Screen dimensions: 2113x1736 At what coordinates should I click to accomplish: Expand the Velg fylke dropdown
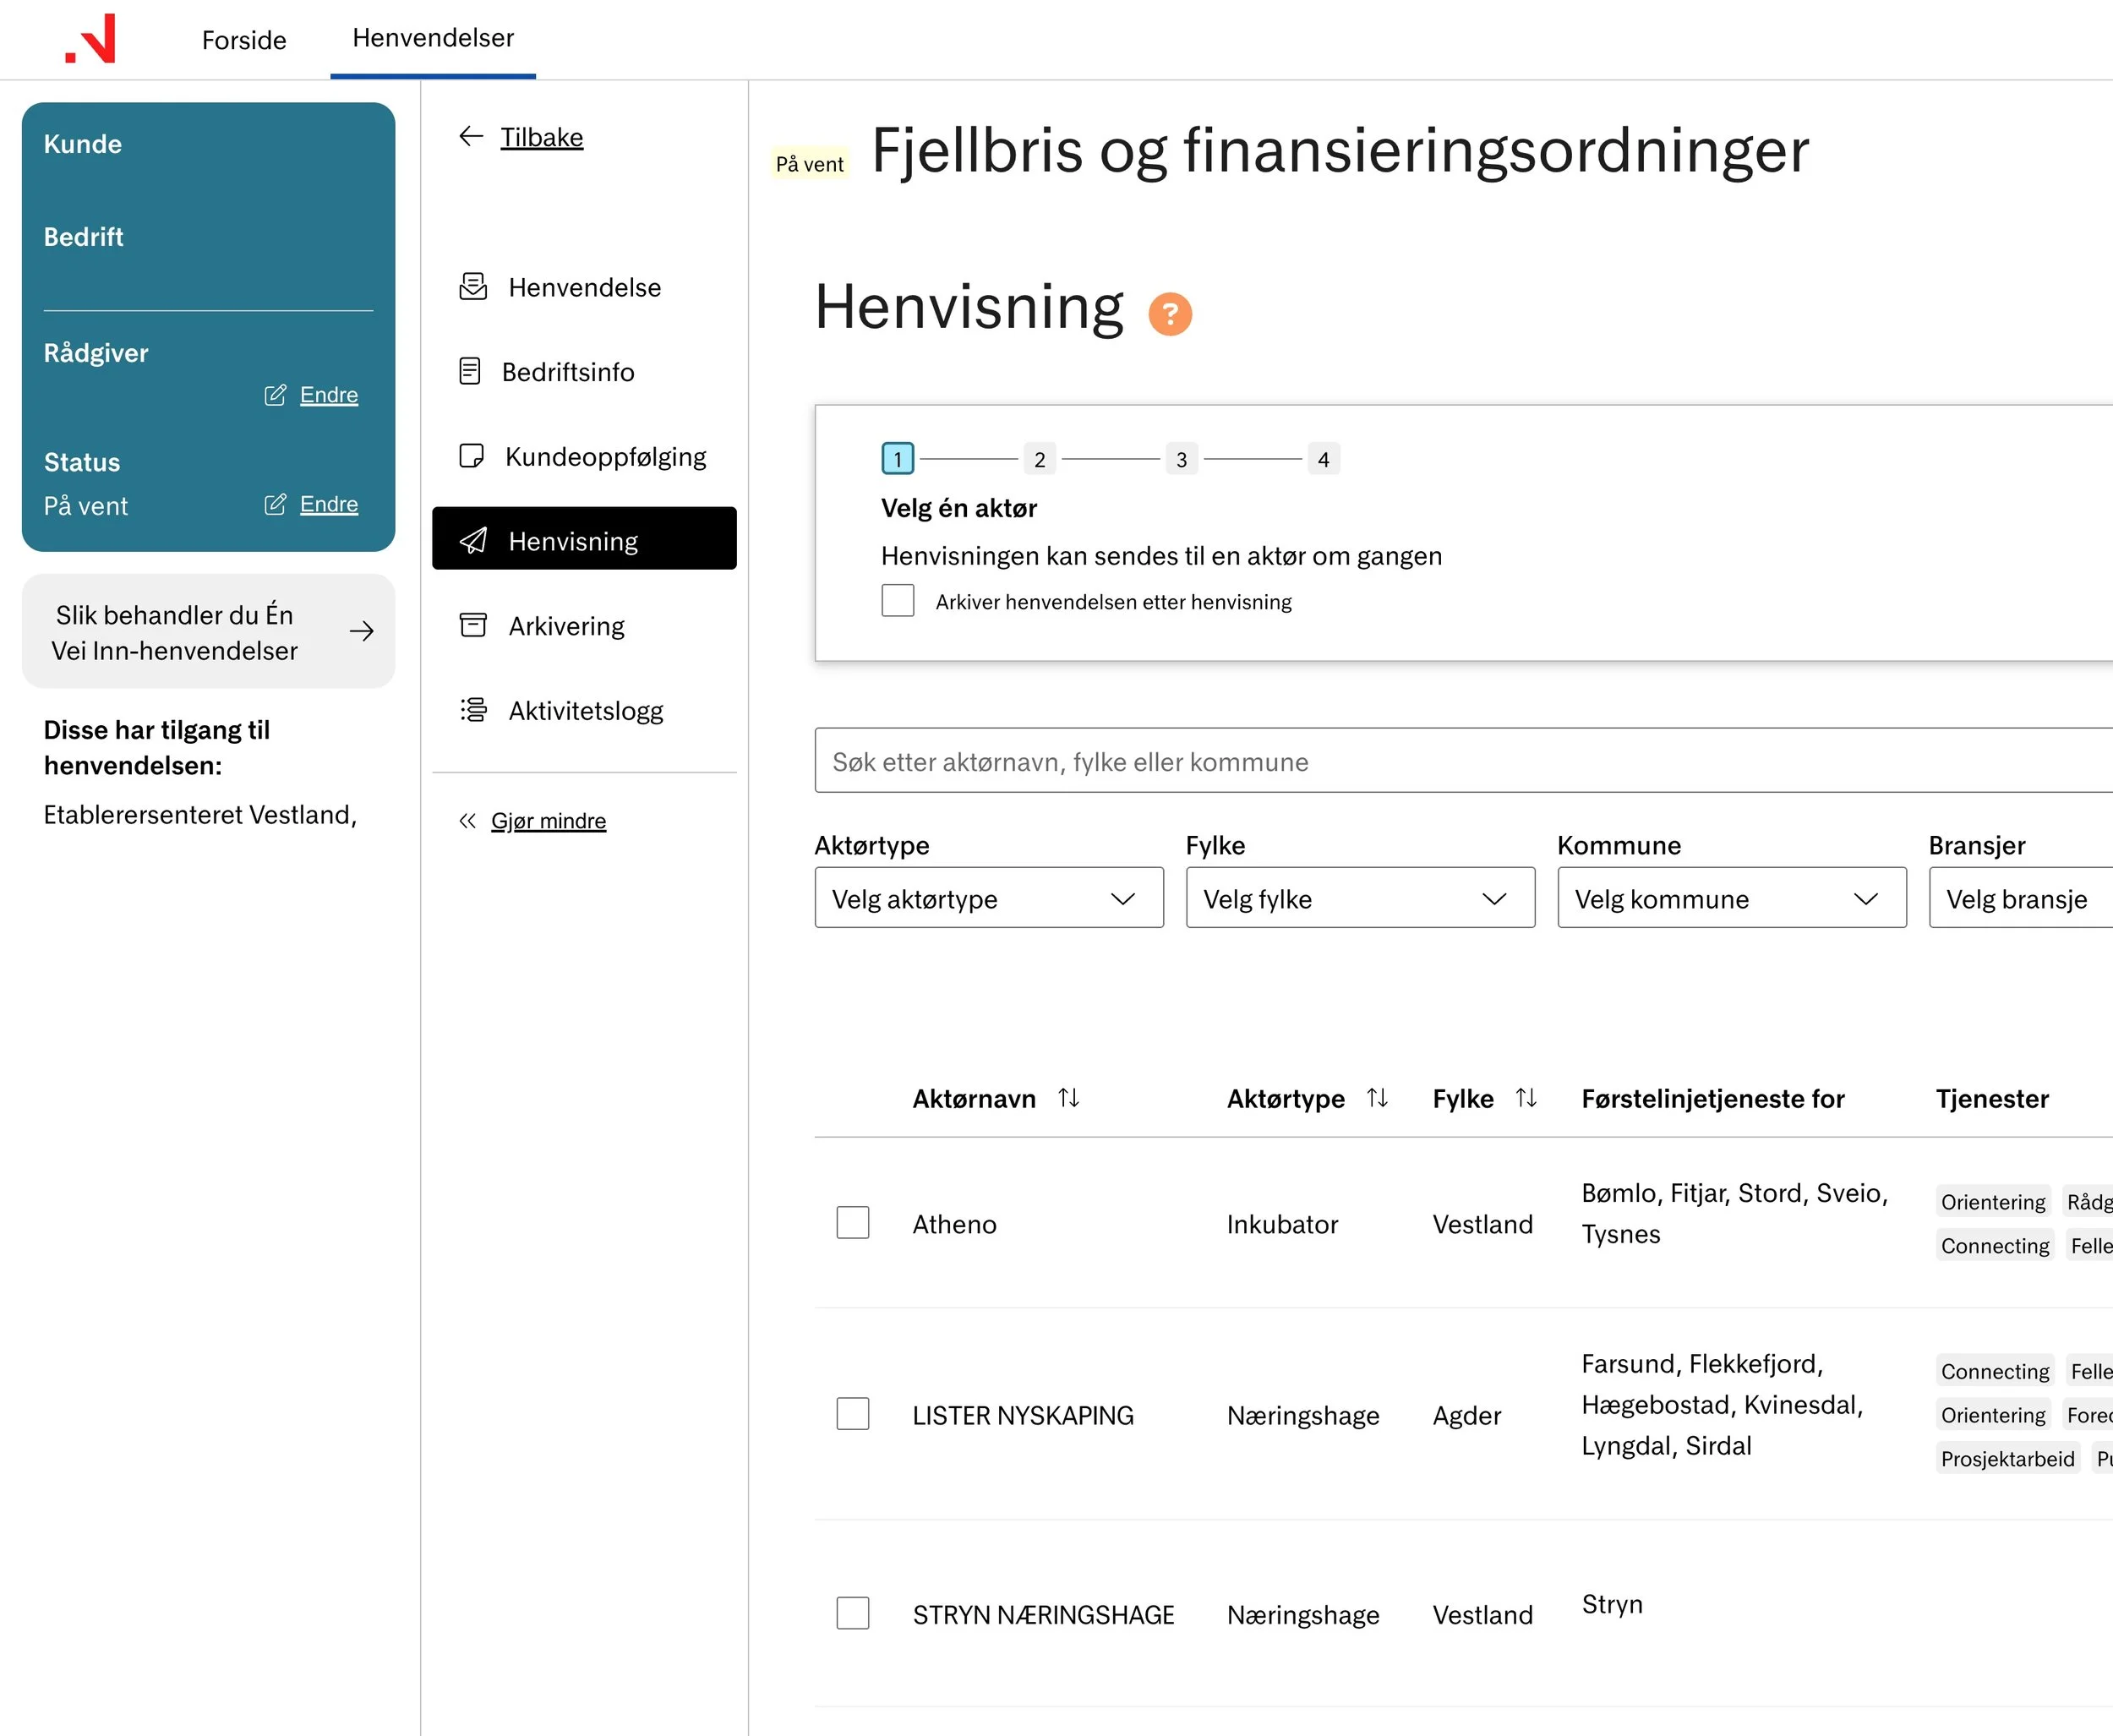[x=1359, y=898]
